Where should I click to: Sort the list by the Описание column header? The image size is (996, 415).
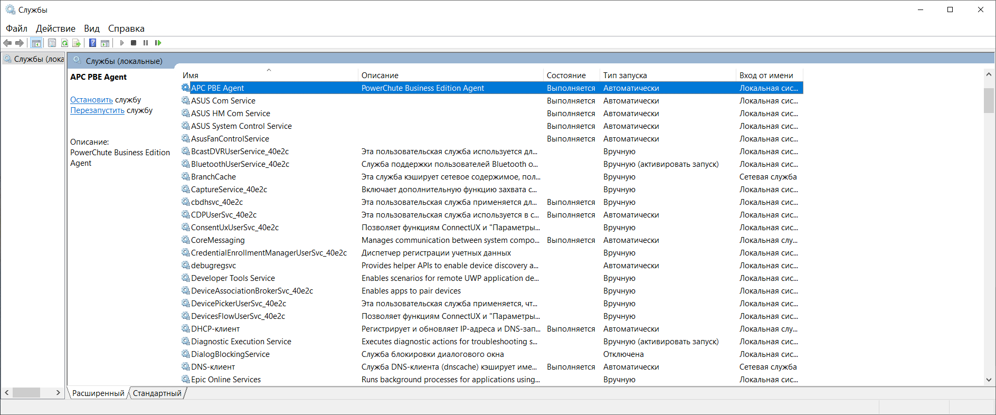[x=451, y=75]
